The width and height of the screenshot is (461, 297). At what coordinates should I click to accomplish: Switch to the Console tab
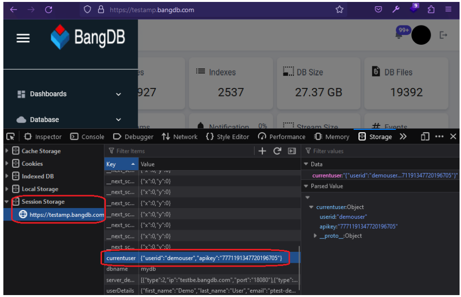click(87, 137)
